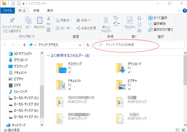This screenshot has height=132, width=187.
Task: Click the new folder icon in title bar
Action: pos(19,3)
